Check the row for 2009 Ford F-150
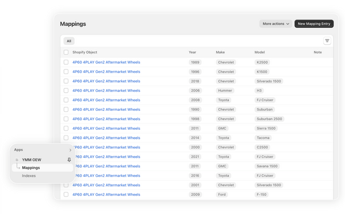This screenshot has width=345, height=216. tap(66, 195)
